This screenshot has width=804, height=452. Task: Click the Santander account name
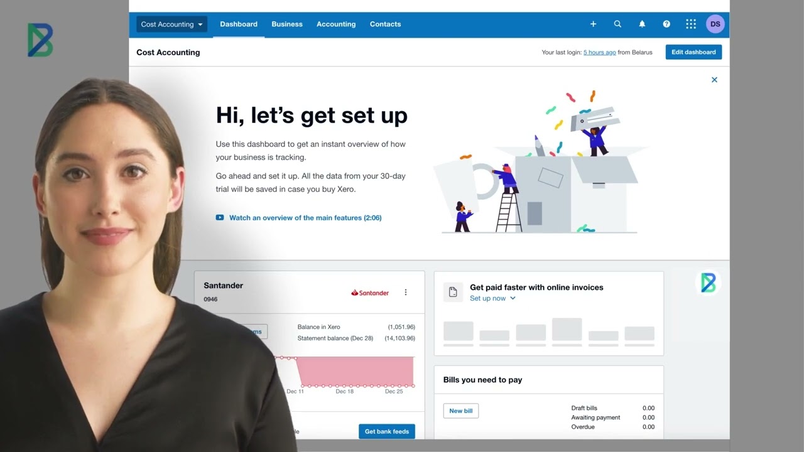coord(223,285)
